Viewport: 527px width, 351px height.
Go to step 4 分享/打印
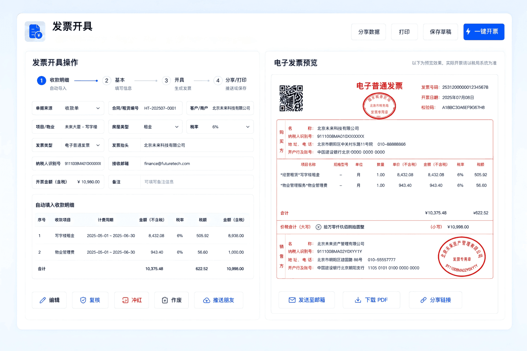point(230,84)
